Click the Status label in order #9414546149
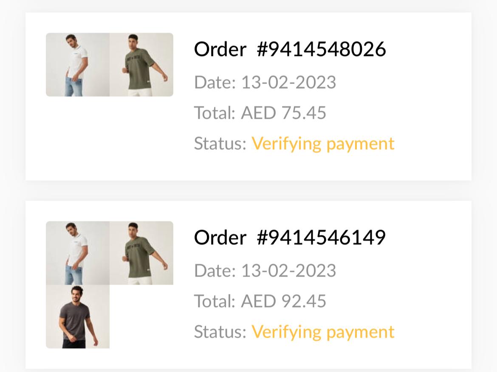Viewport: 497px width, 372px height. coord(220,332)
